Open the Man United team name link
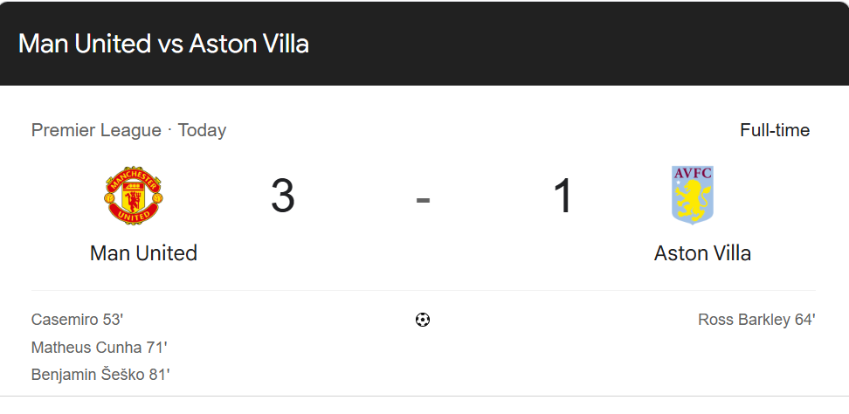This screenshot has width=849, height=414. click(x=143, y=253)
